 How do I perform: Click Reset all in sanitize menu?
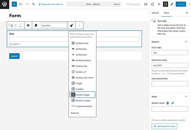tap(75, 113)
